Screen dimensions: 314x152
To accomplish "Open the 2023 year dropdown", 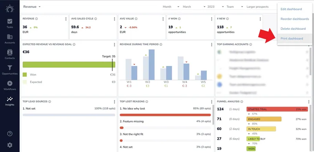I will coord(215,7).
